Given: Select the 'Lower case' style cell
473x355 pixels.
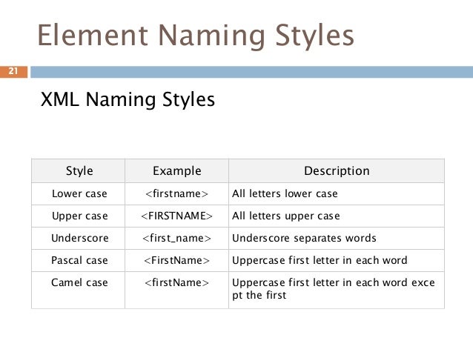Looking at the screenshot, I should click(x=78, y=193).
